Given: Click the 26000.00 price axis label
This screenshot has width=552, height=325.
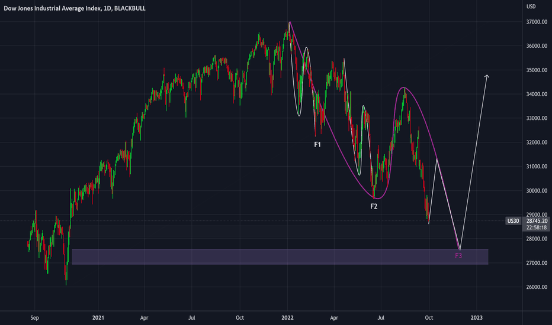Looking at the screenshot, I should click(x=537, y=287).
